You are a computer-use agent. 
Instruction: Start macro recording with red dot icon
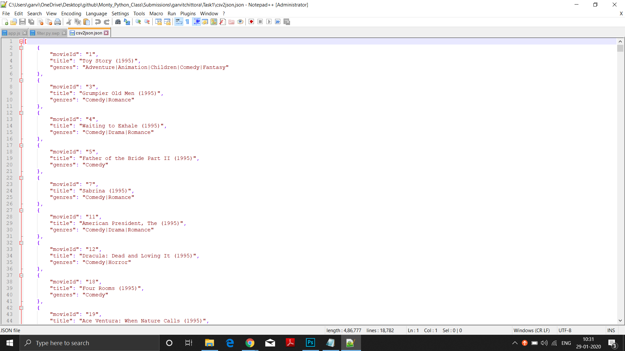tap(251, 22)
